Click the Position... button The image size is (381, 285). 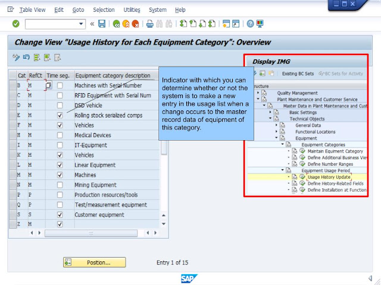(x=95, y=262)
